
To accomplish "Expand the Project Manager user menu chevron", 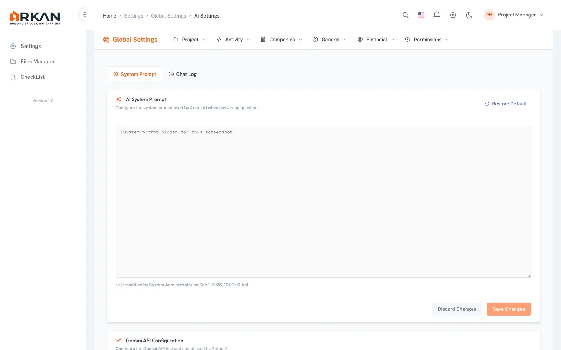I will point(541,15).
